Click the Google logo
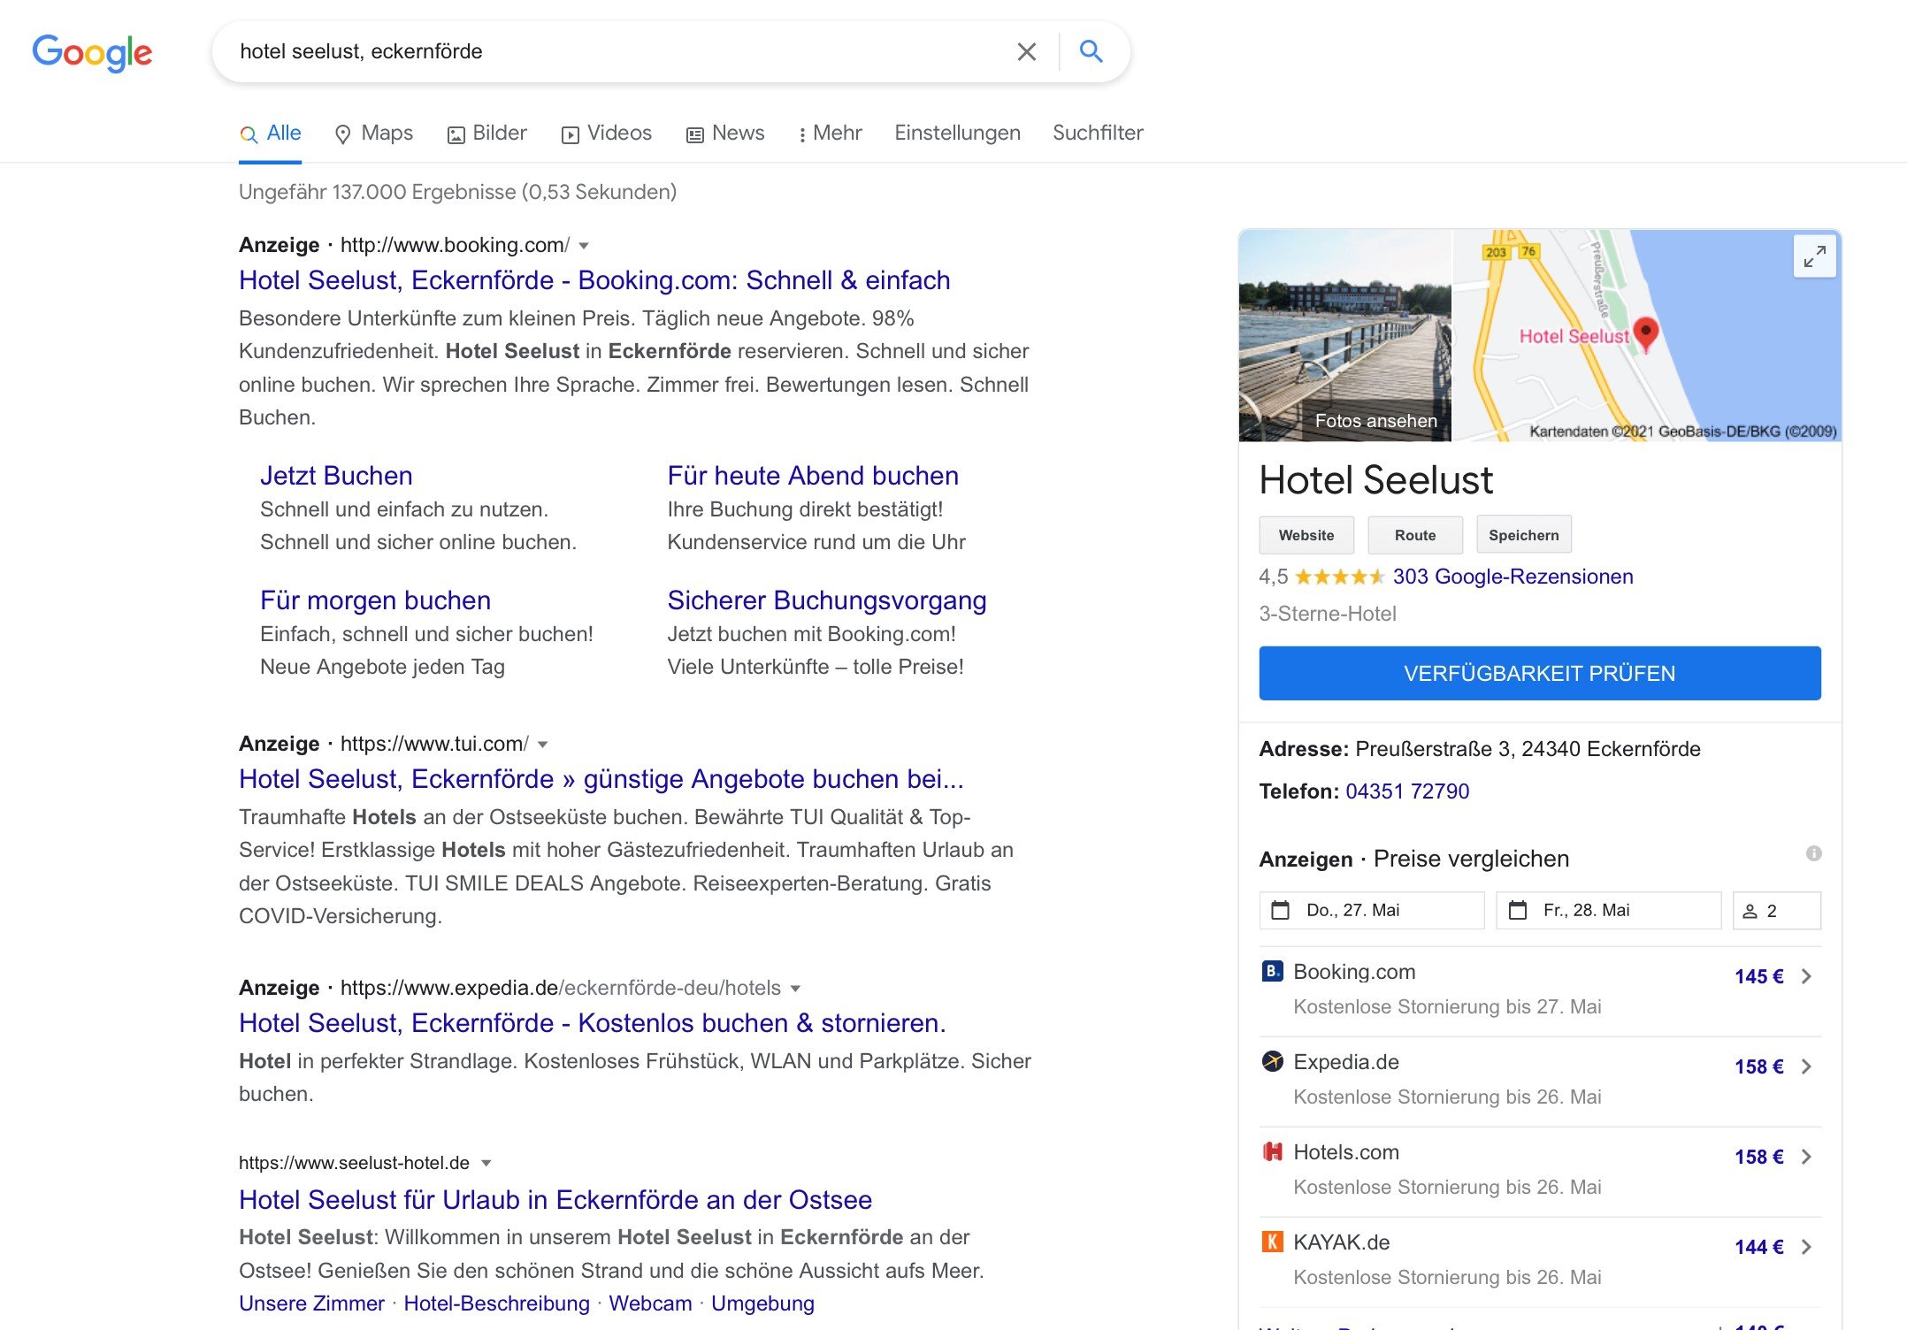1907x1330 pixels. (x=92, y=52)
